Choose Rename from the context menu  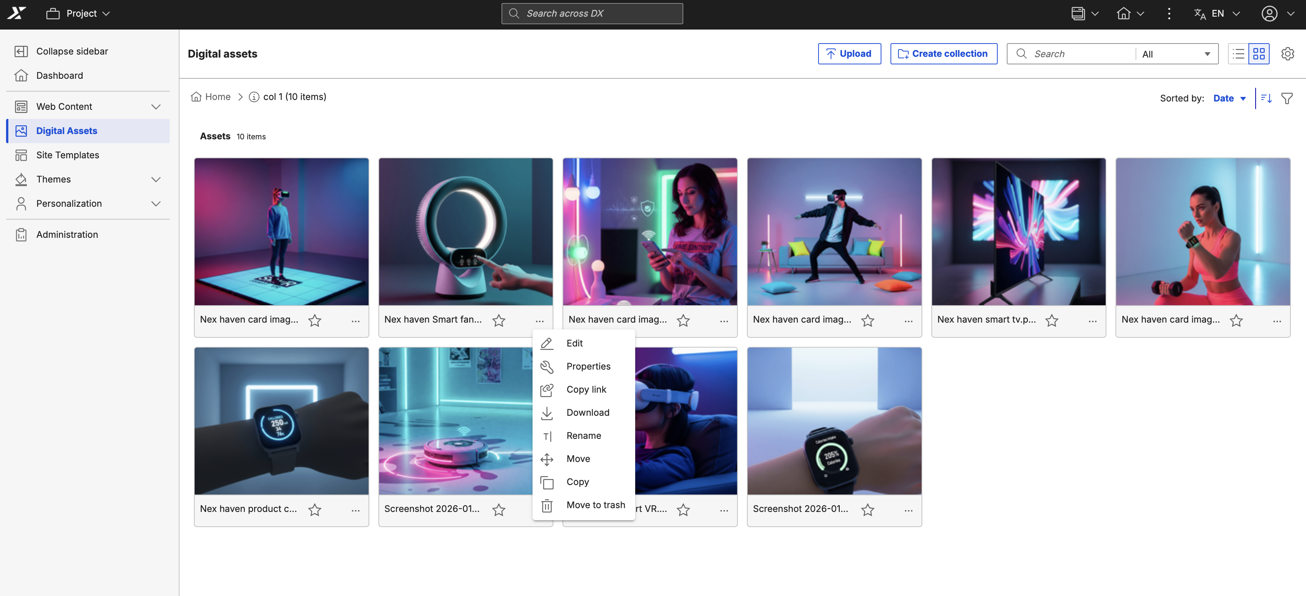click(x=584, y=436)
